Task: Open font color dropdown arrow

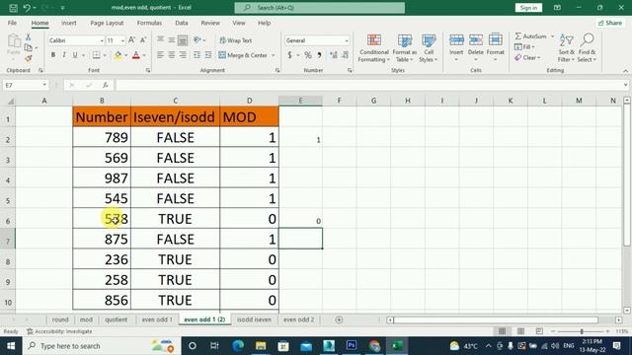Action: point(144,55)
